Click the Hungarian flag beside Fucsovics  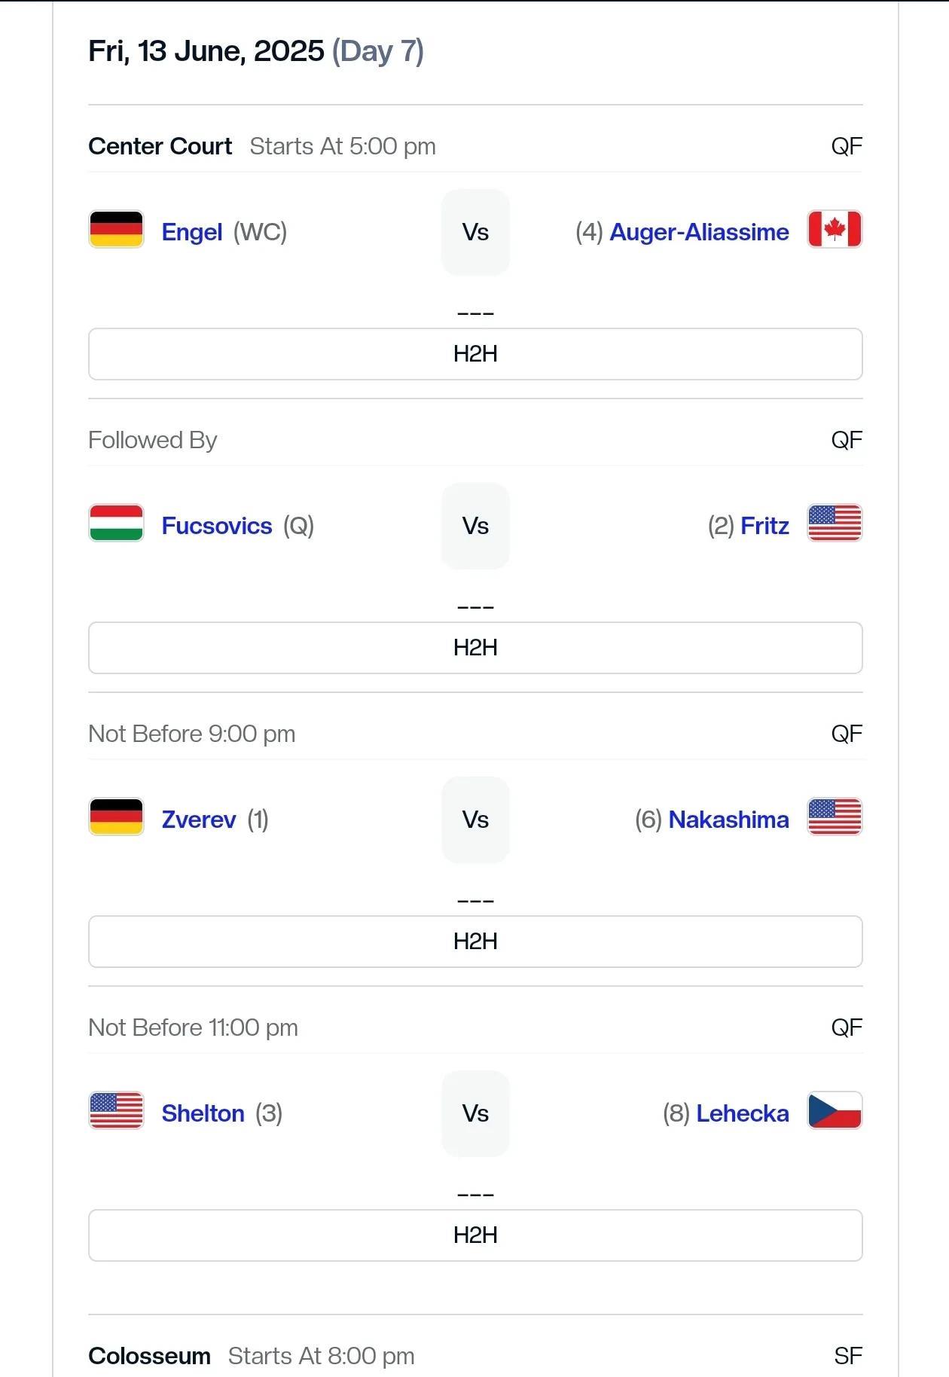pos(116,524)
